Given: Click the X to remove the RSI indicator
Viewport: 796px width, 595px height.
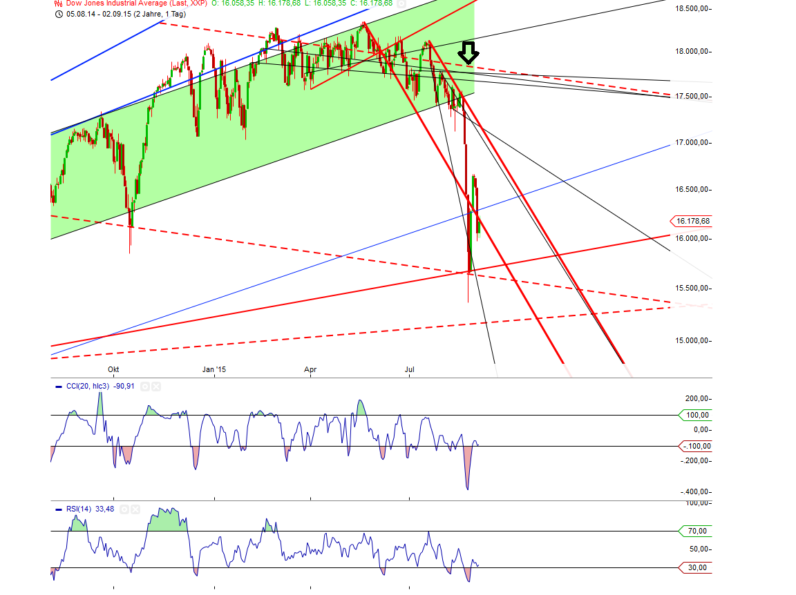Looking at the screenshot, I should click(135, 509).
